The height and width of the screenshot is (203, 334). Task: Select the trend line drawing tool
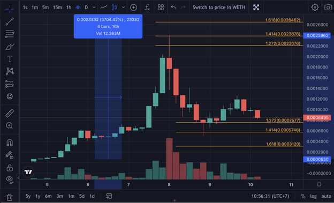click(x=10, y=21)
